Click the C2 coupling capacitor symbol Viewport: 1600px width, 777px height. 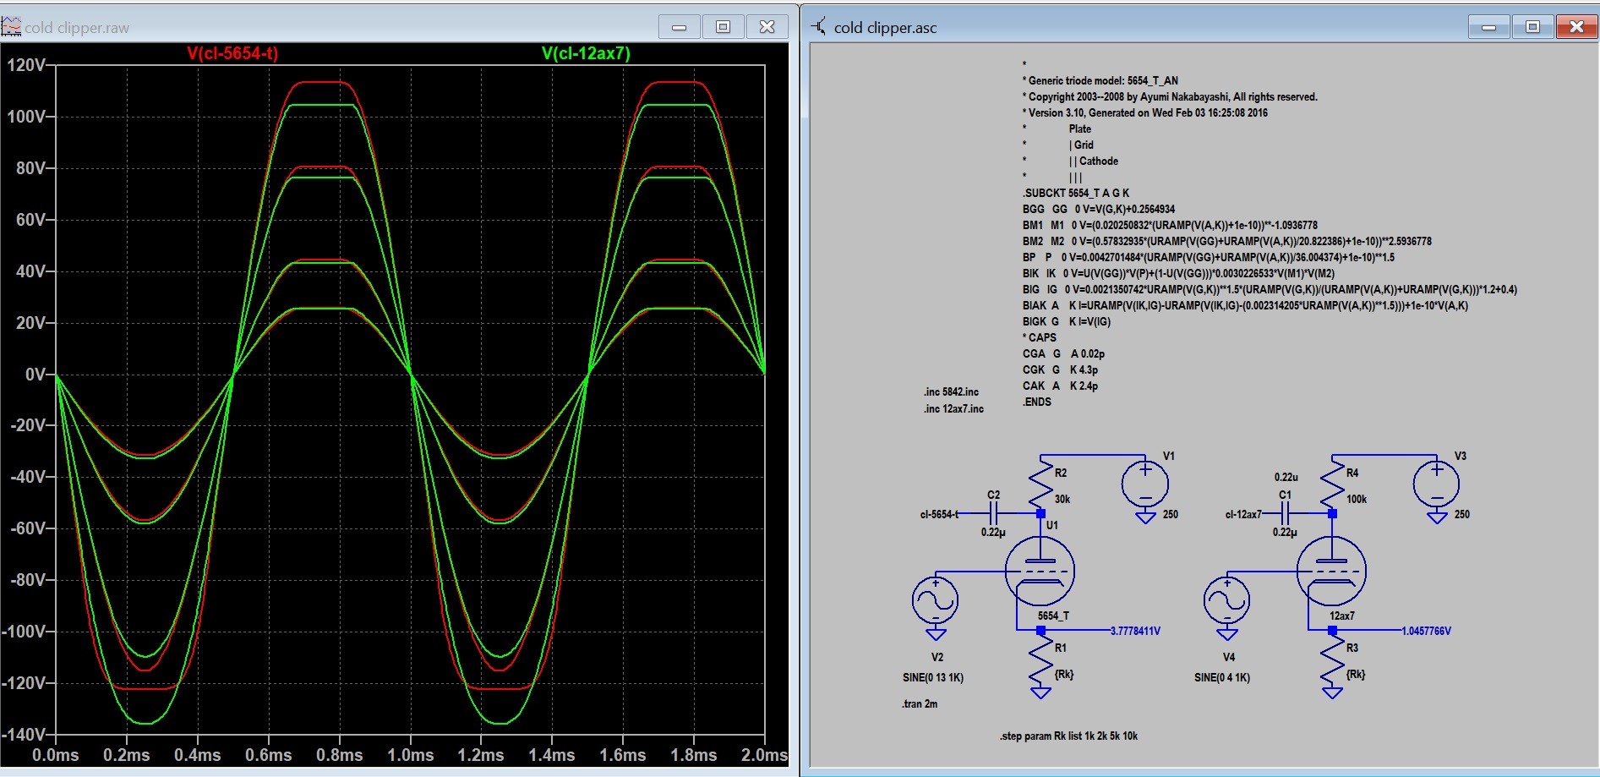[993, 513]
